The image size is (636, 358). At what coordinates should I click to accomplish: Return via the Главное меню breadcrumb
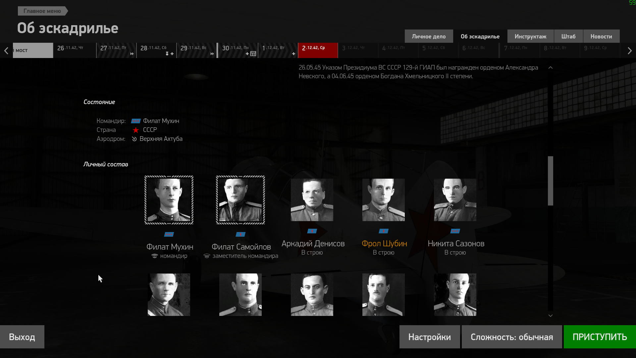click(x=42, y=11)
